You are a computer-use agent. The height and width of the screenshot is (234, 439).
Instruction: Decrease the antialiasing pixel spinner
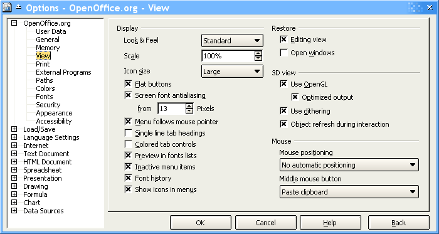coord(189,111)
